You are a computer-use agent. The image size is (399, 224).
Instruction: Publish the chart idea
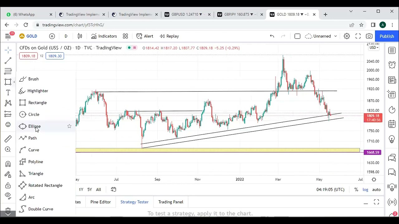[x=387, y=36]
